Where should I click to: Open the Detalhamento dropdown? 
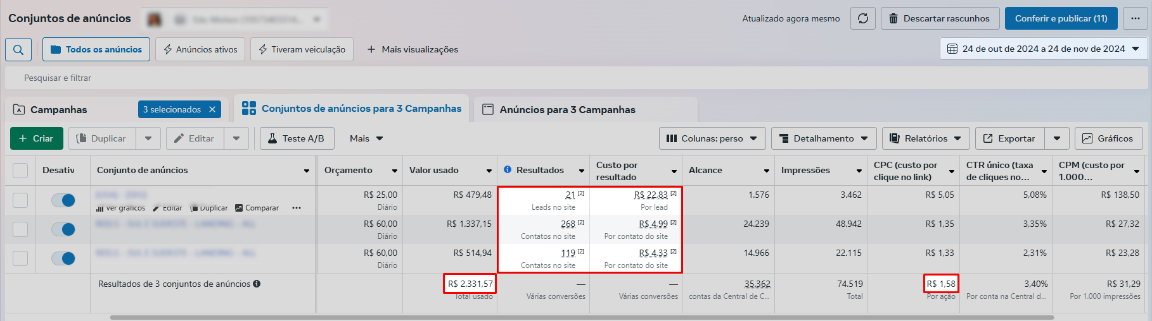pos(823,138)
